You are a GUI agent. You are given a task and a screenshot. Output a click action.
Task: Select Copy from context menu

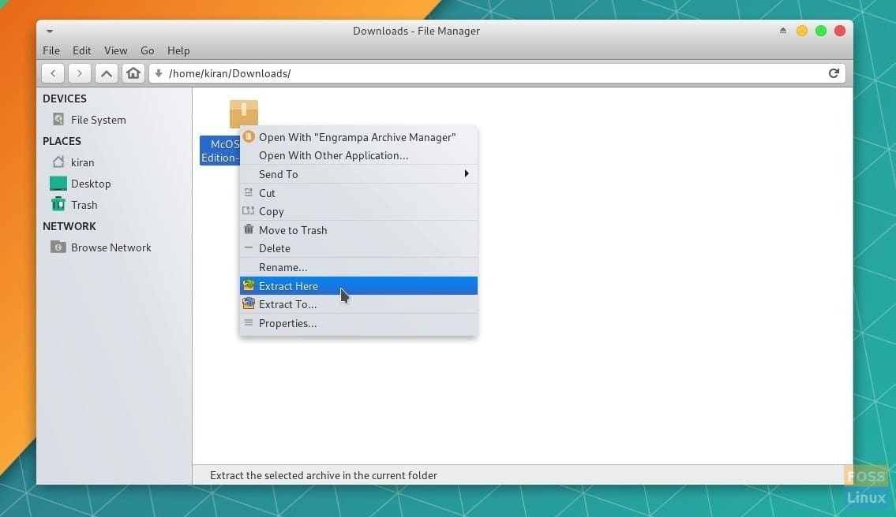click(x=358, y=211)
